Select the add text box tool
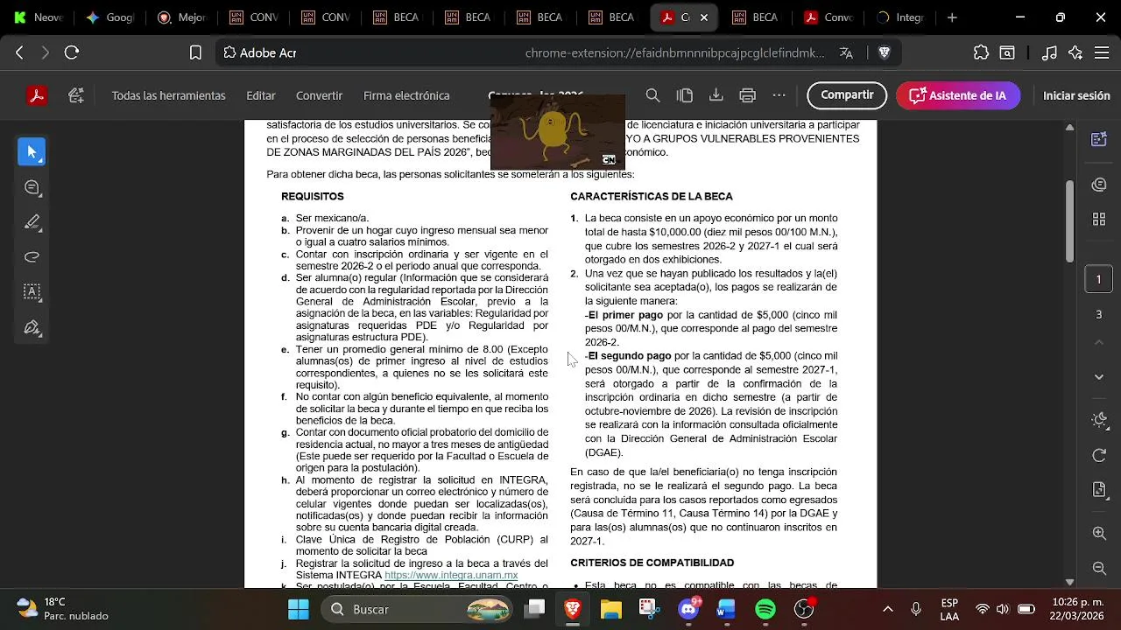Screen dimensions: 1121x630 [32, 292]
